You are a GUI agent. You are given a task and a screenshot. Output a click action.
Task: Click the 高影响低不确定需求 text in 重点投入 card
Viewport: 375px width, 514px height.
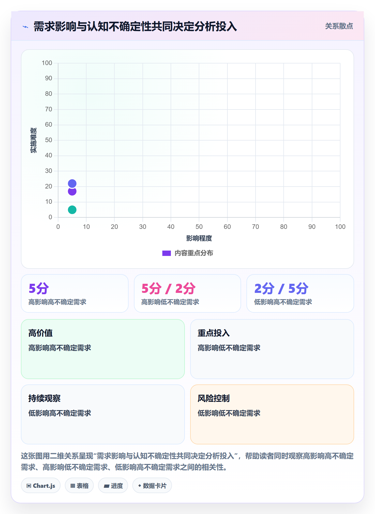point(229,348)
